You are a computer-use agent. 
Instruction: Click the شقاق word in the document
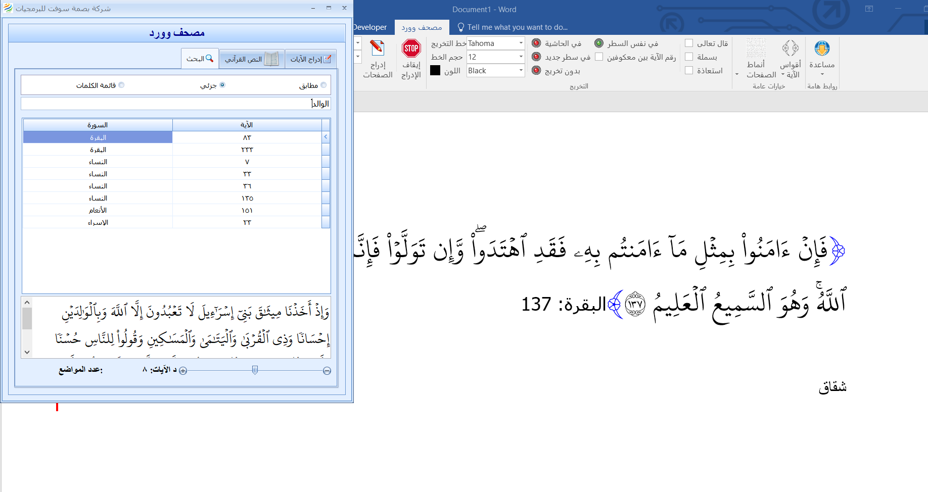[x=832, y=387]
